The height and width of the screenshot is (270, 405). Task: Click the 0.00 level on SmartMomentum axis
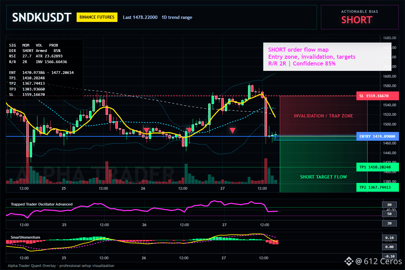389,247
